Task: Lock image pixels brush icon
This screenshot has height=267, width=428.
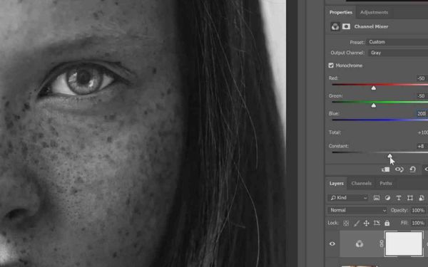Action: (x=357, y=223)
